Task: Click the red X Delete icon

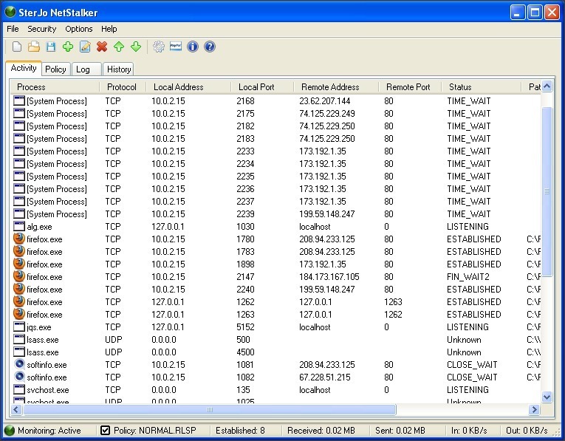Action: click(x=102, y=47)
